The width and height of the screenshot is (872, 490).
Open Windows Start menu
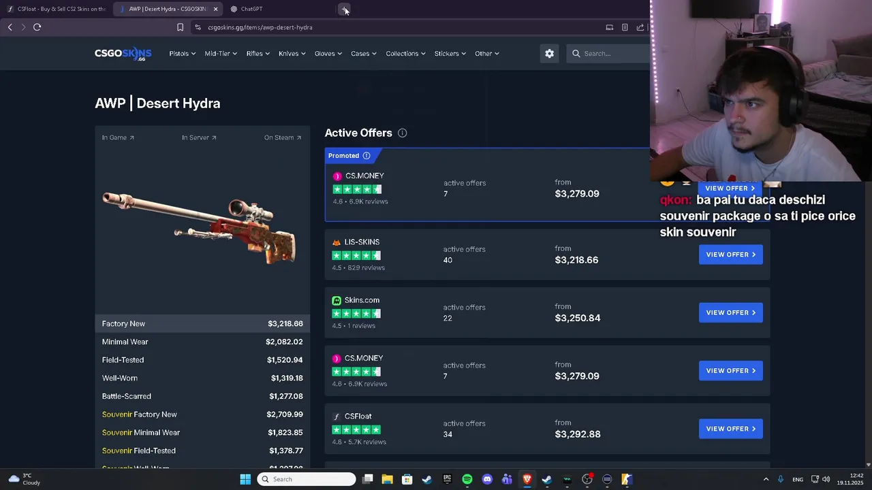[x=245, y=479]
